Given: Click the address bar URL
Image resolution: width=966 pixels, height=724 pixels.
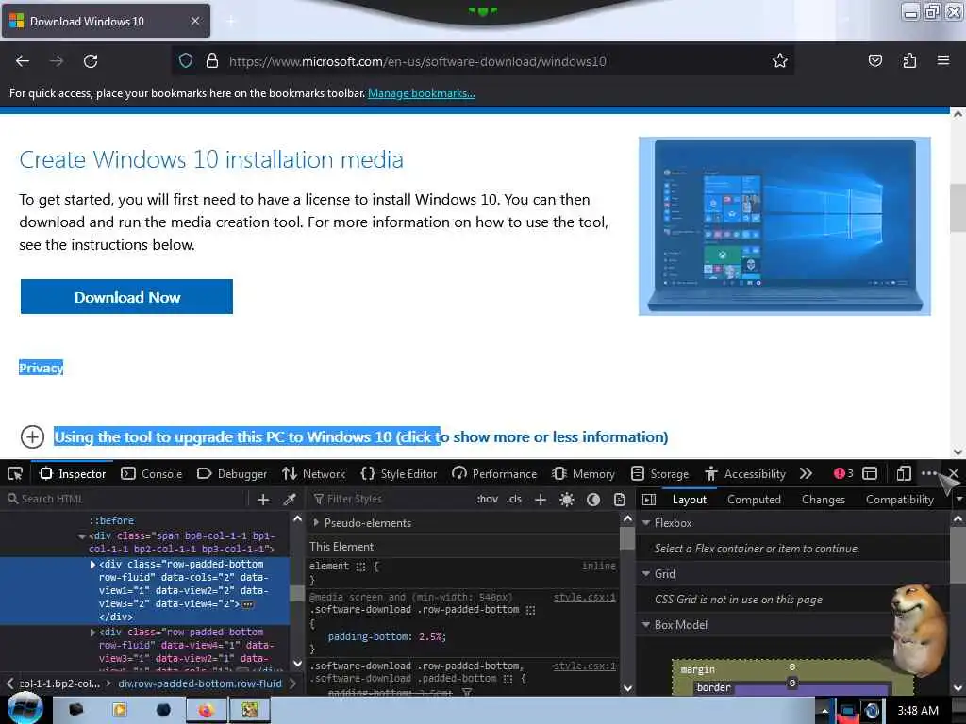Looking at the screenshot, I should [x=418, y=61].
